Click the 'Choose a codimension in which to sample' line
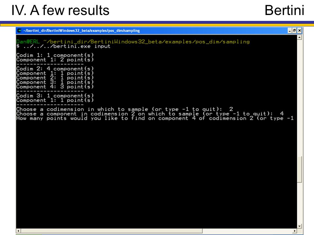314x235 pixels. point(125,109)
